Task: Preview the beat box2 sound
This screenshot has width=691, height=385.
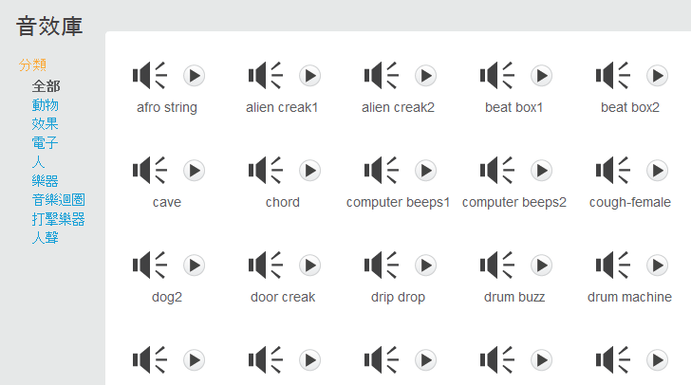Action: click(x=658, y=76)
